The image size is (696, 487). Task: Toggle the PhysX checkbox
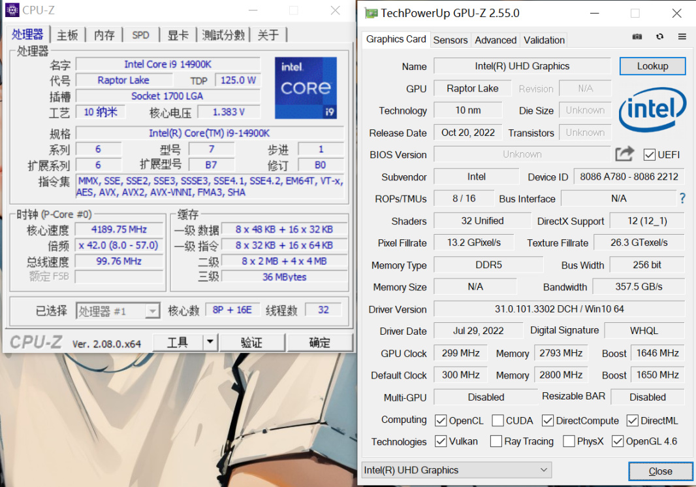[x=569, y=441]
